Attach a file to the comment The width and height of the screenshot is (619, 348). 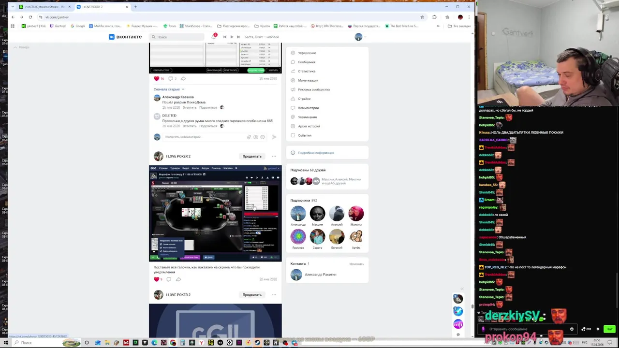(249, 137)
